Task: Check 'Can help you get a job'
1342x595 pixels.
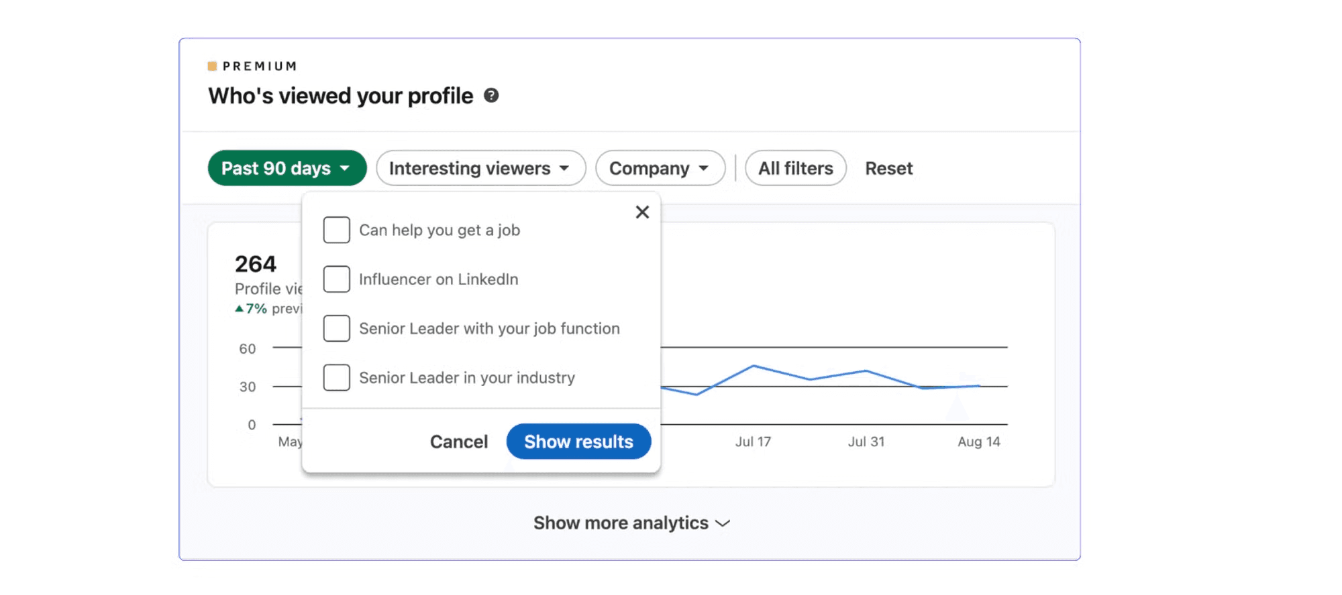Action: pyautogui.click(x=336, y=230)
